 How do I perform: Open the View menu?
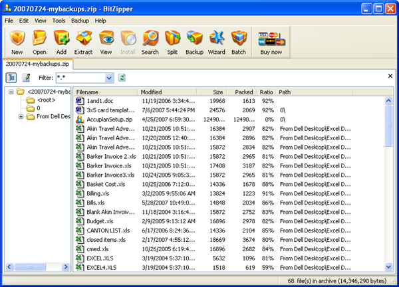click(x=41, y=21)
